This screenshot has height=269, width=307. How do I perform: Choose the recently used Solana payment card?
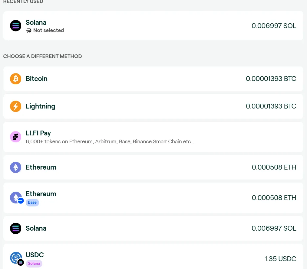point(153,26)
